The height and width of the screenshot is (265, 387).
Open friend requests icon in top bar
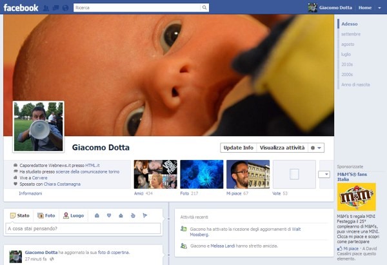[x=46, y=8]
